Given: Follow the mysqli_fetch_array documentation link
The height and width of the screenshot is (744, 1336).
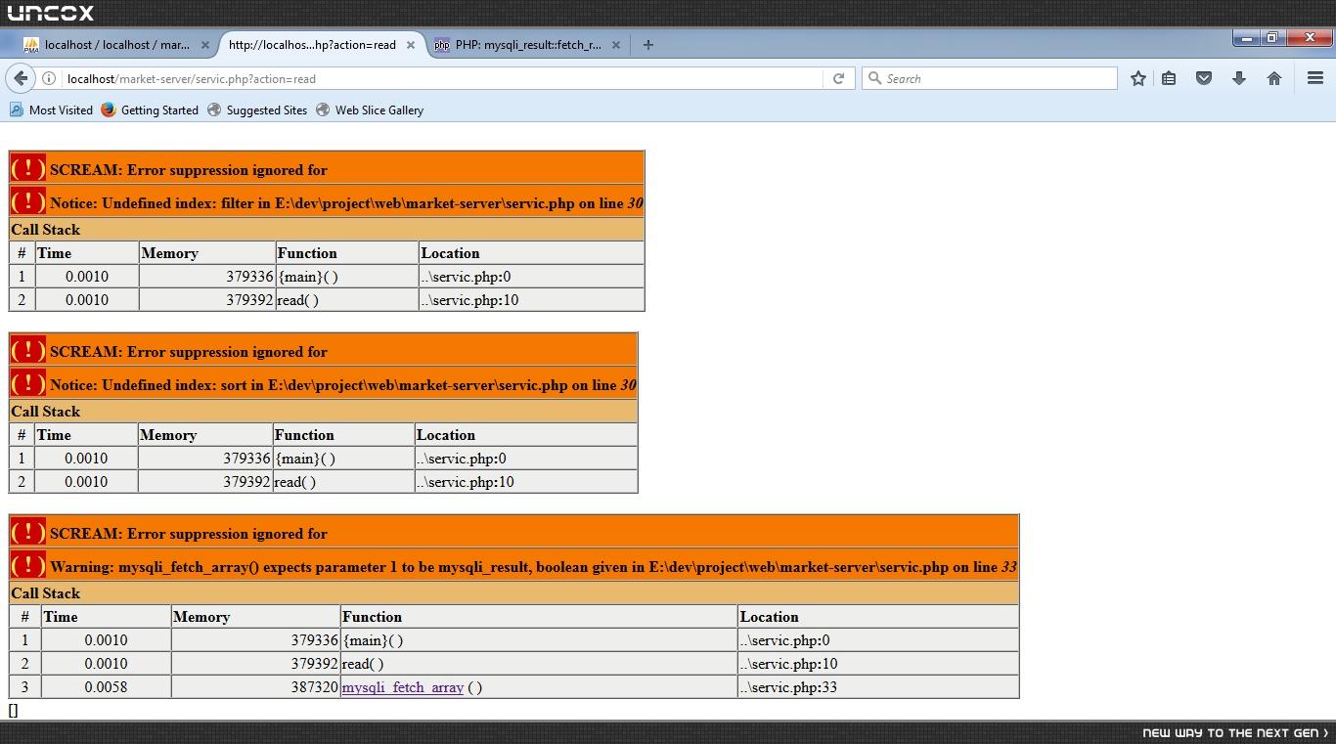Looking at the screenshot, I should point(402,687).
